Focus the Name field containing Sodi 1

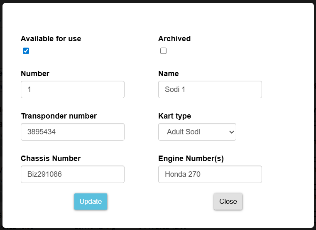(x=210, y=89)
